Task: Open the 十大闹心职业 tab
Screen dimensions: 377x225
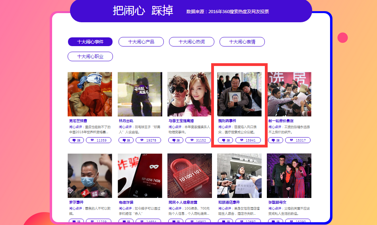Action: pos(90,56)
